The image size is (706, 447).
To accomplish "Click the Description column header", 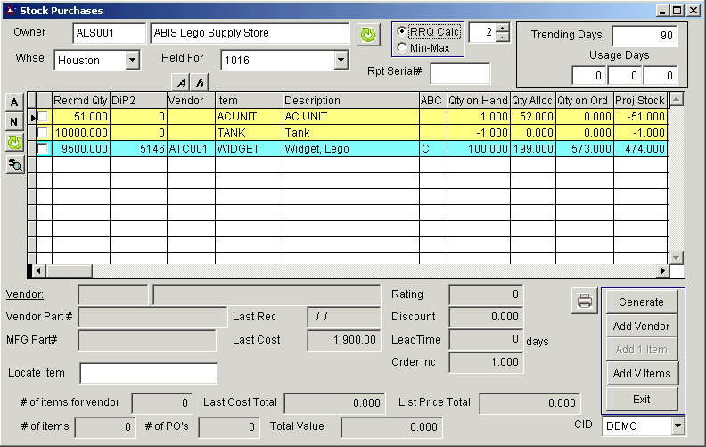I will tap(350, 101).
